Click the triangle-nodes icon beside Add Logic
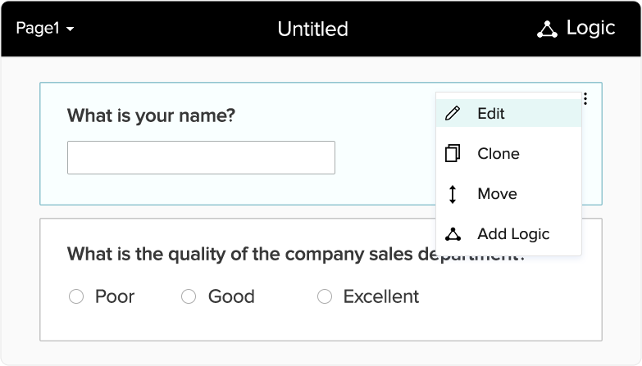This screenshot has width=642, height=366. tap(453, 234)
